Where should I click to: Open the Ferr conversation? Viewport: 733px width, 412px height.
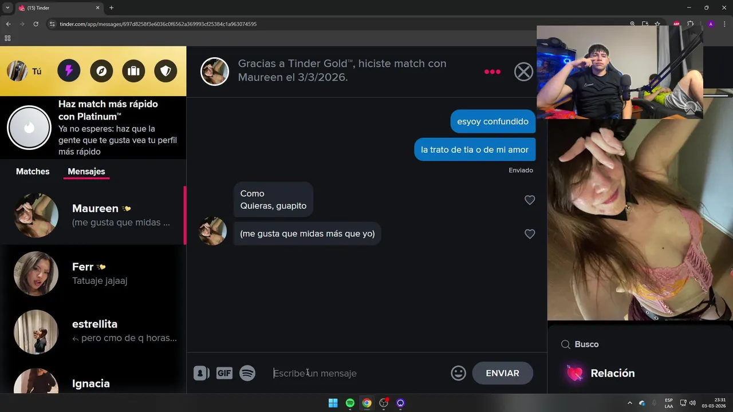coord(93,274)
